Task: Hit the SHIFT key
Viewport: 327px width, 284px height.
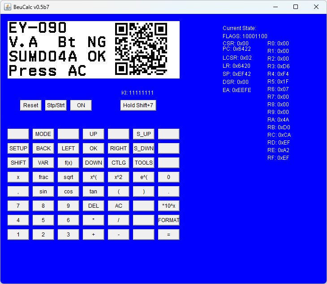Action: (x=18, y=163)
